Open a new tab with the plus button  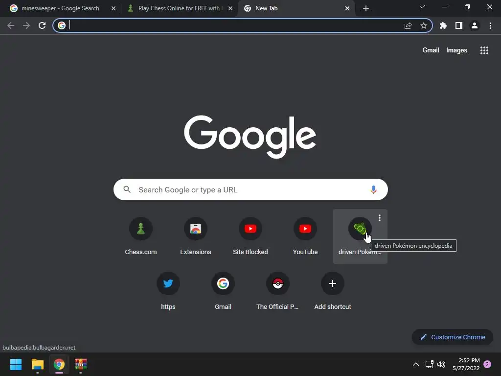(x=366, y=9)
